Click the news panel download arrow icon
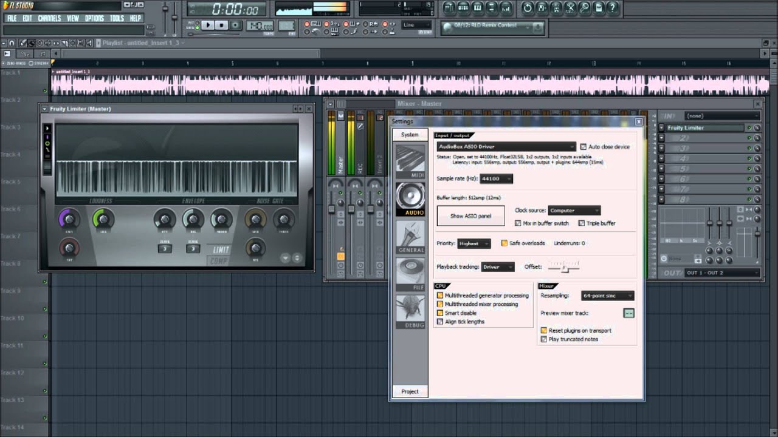The height and width of the screenshot is (437, 778). point(537,28)
